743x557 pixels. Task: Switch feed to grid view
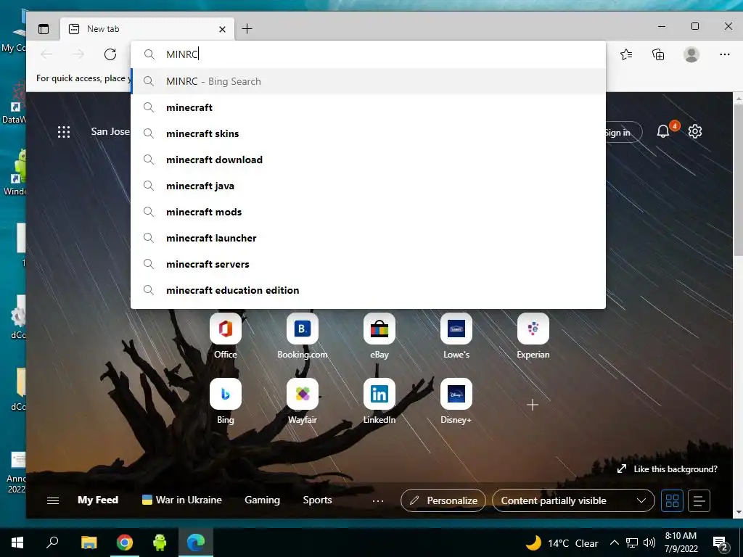(672, 500)
